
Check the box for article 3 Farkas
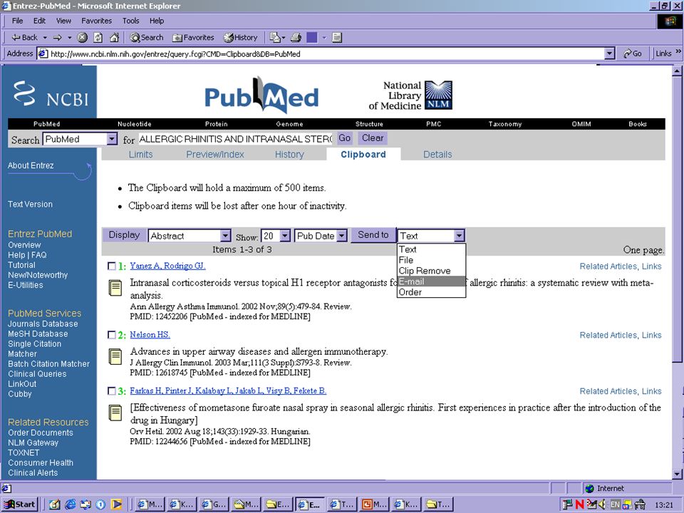(x=112, y=391)
